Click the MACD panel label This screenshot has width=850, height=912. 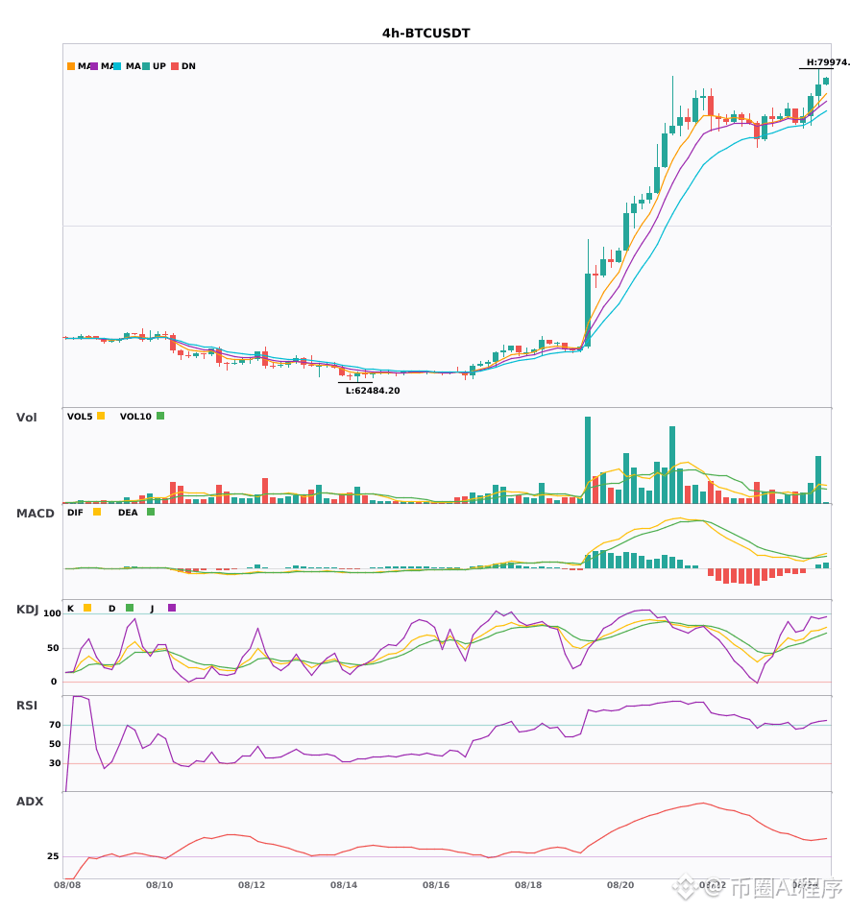[35, 514]
